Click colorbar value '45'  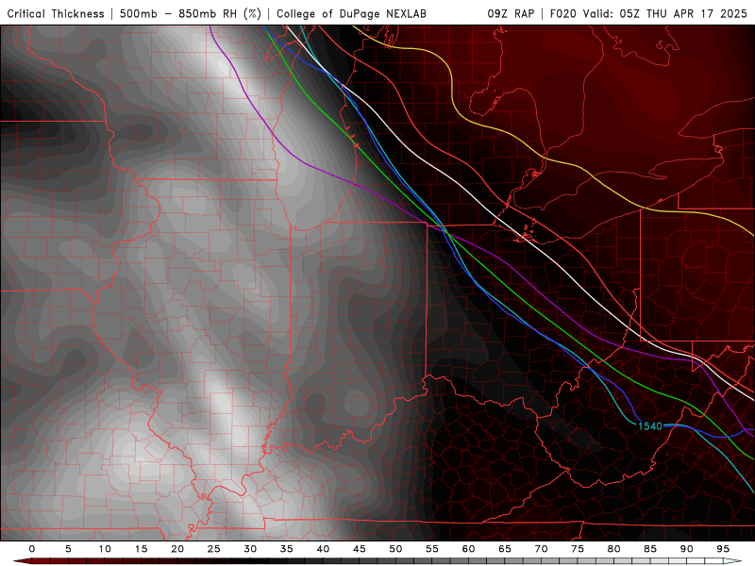pos(359,549)
